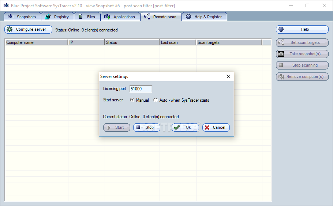Click the camera icon in Take snapshot(s)
Screen dimensions: 333x206
281,54
